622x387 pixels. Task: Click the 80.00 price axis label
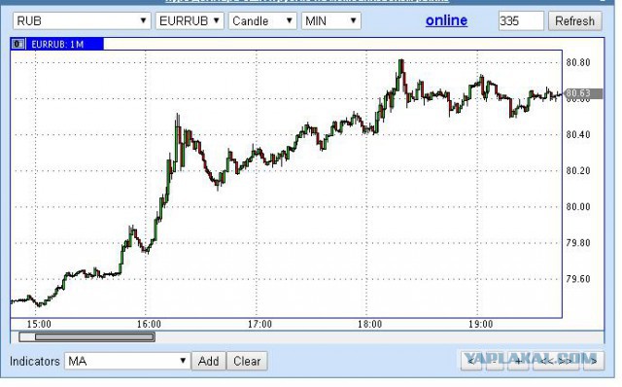tap(578, 207)
